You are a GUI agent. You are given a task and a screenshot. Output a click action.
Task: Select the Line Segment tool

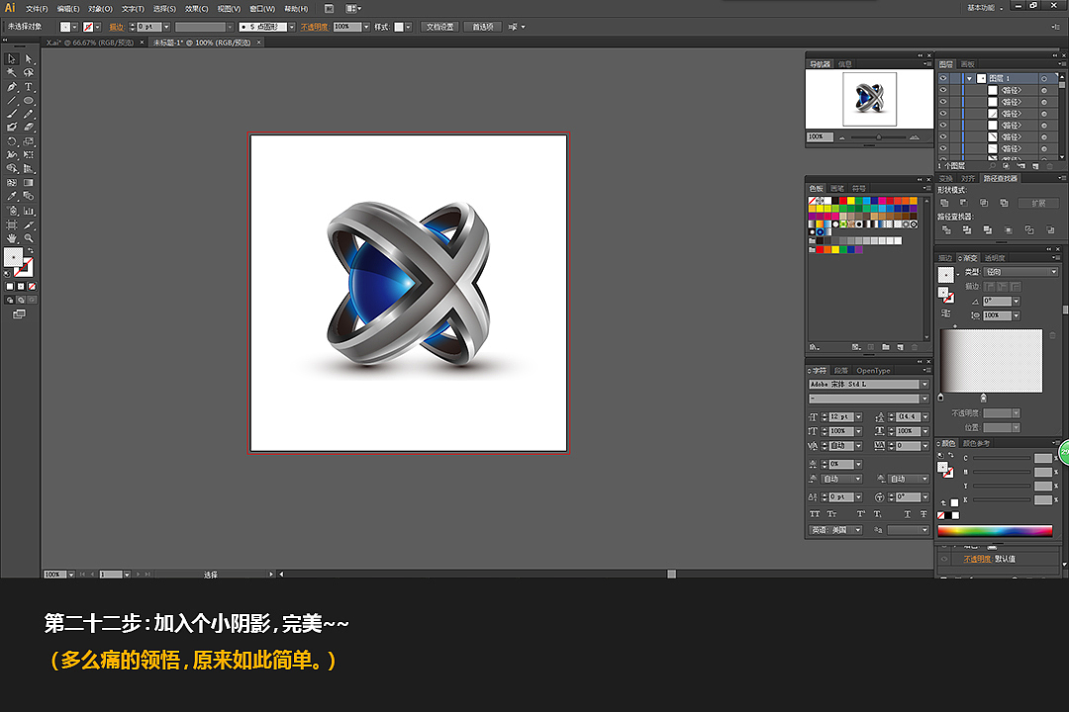coord(12,100)
